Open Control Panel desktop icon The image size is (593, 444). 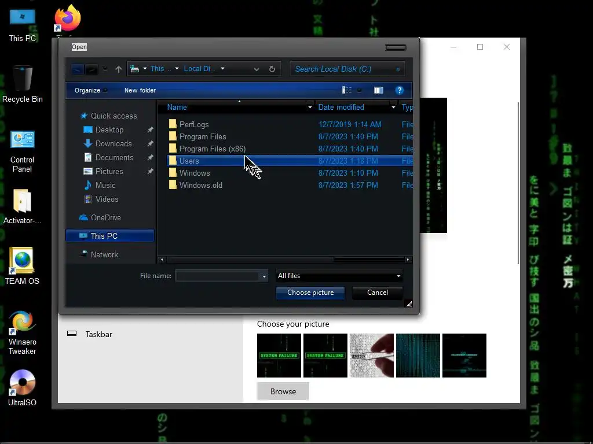[x=22, y=151]
